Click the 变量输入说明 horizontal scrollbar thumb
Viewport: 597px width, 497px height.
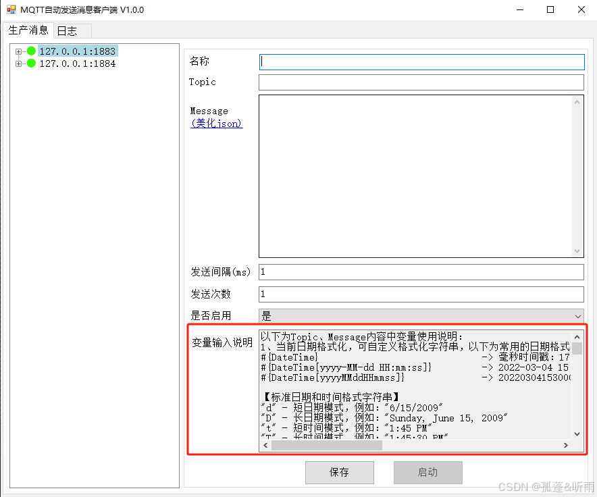click(x=327, y=445)
